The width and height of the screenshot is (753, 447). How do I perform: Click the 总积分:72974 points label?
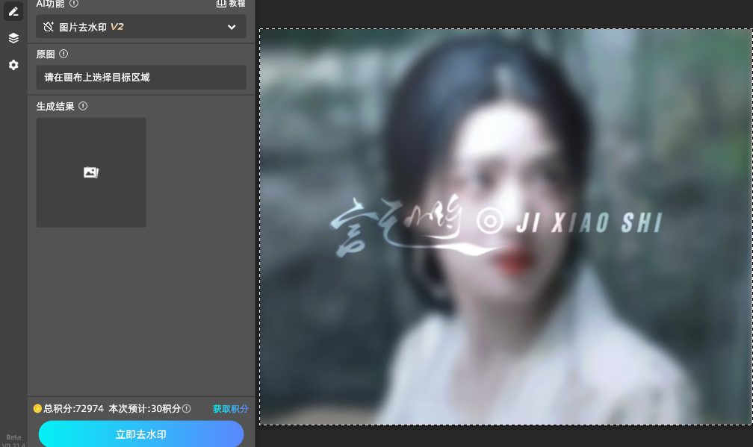click(73, 409)
